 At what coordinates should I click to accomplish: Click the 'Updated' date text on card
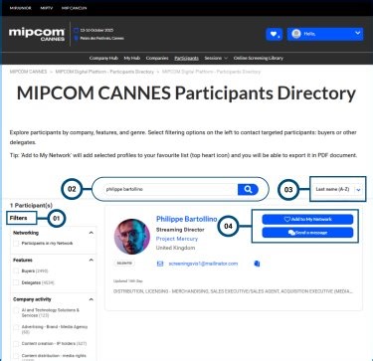(128, 281)
